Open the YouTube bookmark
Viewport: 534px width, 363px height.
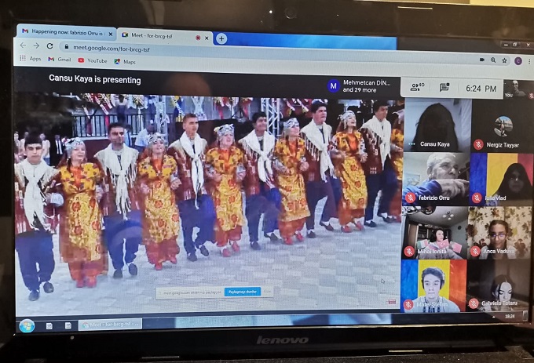(92, 60)
